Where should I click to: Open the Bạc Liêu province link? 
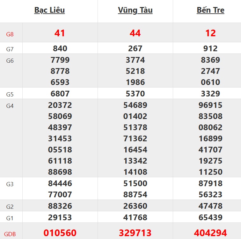(x=49, y=10)
